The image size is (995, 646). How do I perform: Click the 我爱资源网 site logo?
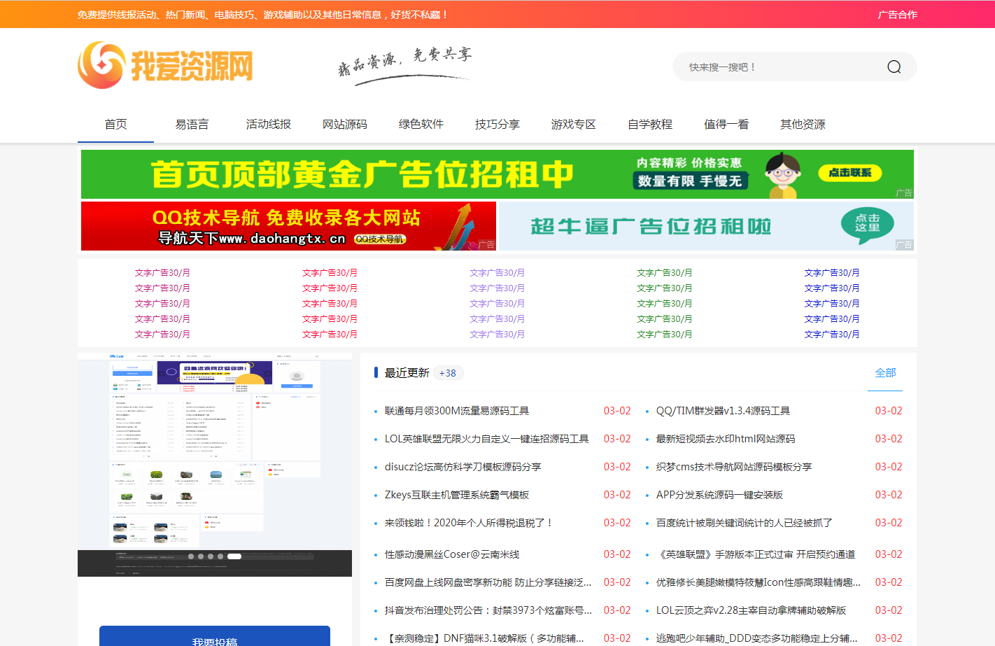coord(165,65)
